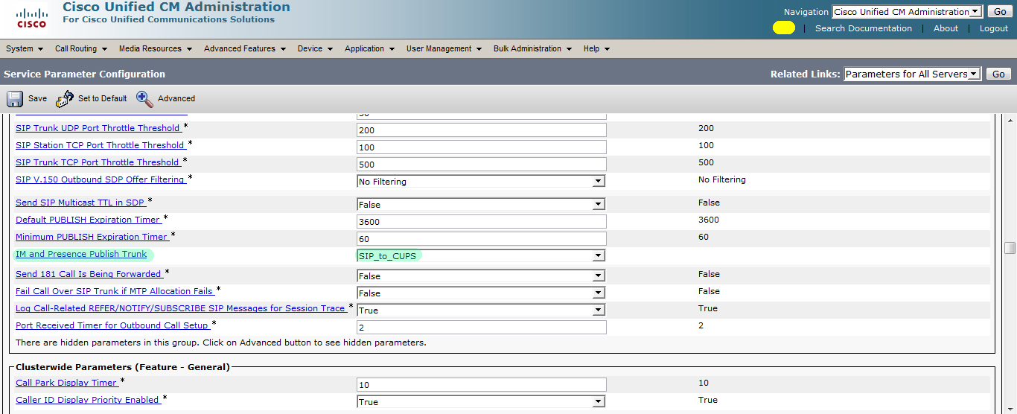Click the Save disk icon
The height and width of the screenshot is (414, 1017).
click(x=15, y=98)
